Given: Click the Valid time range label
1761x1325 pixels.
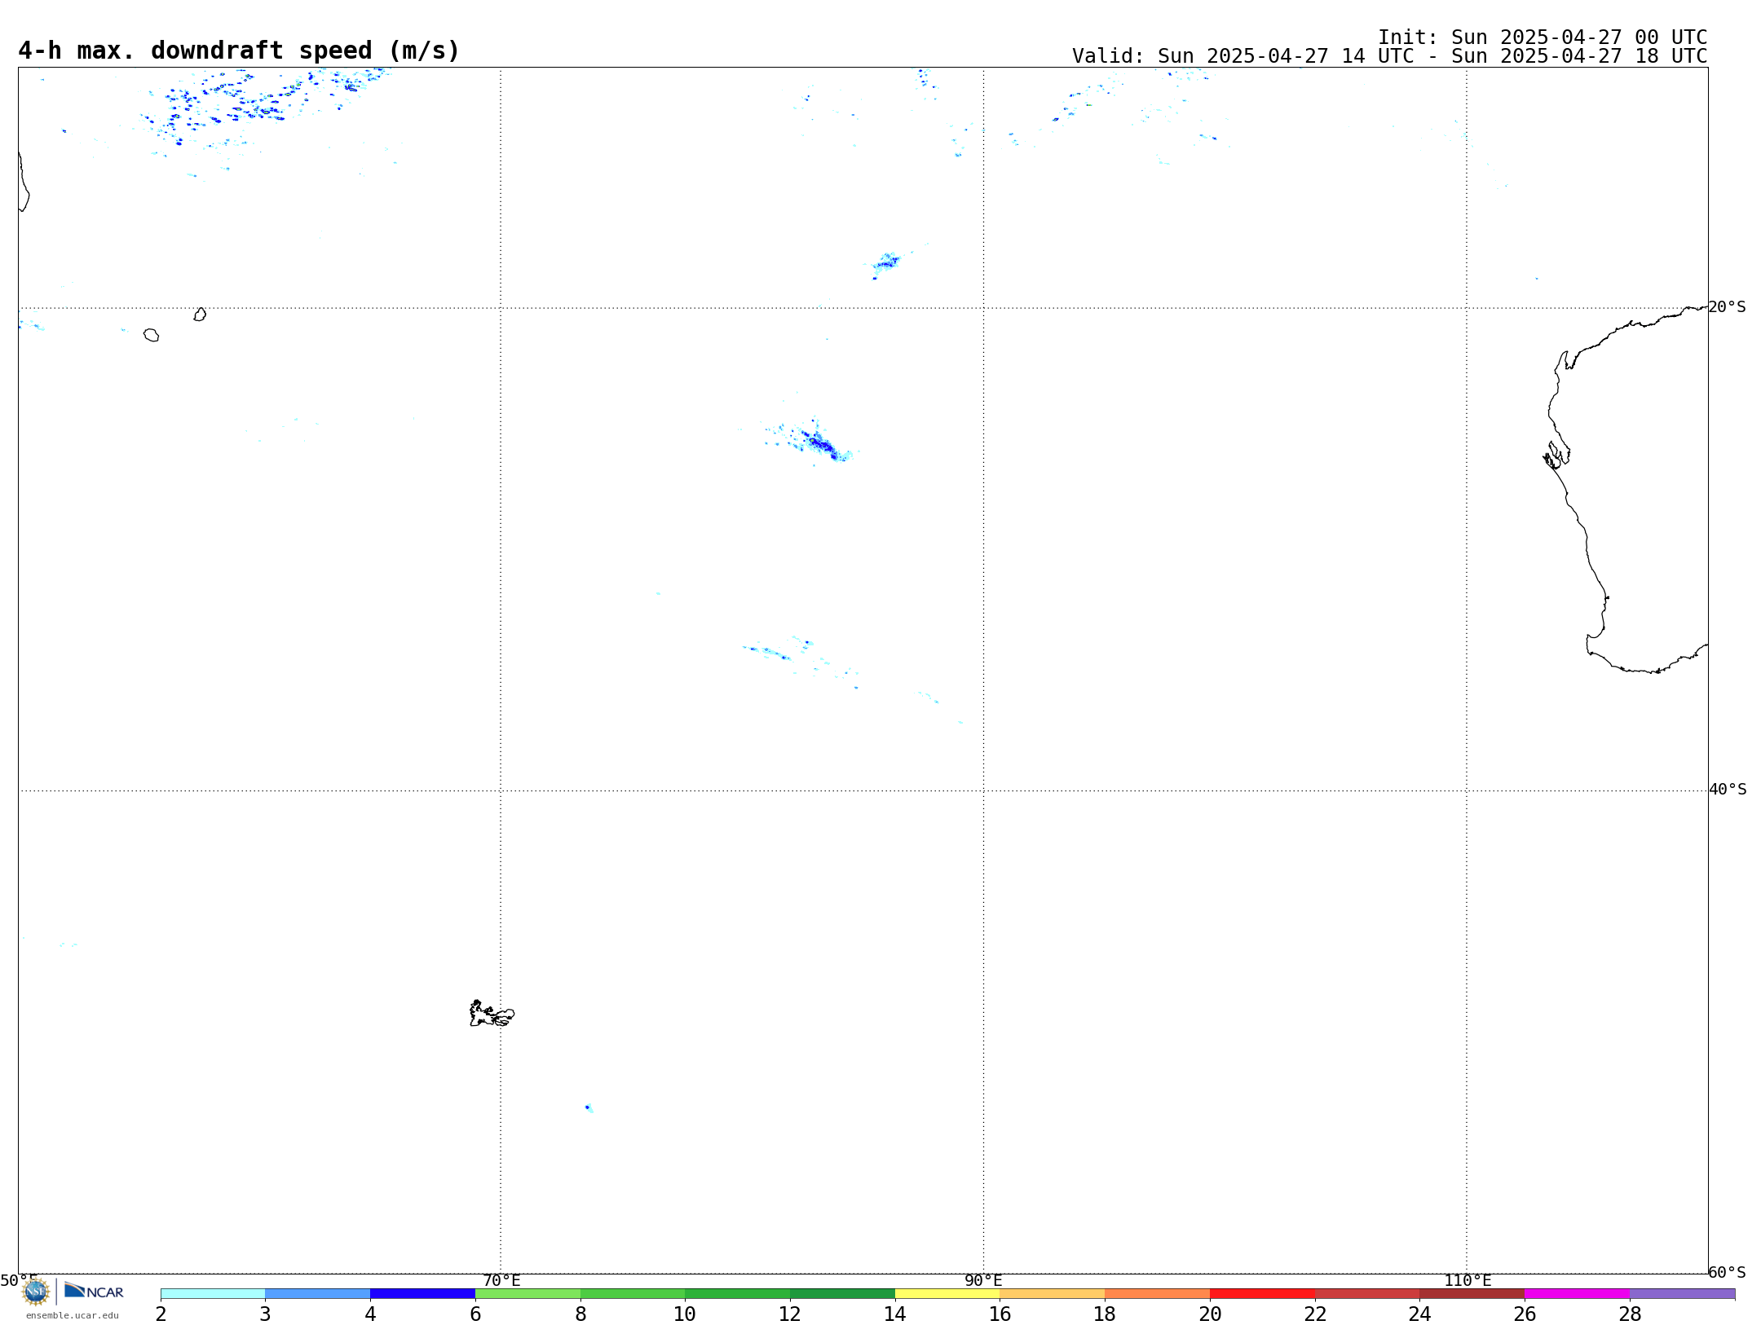Looking at the screenshot, I should pos(1389,56).
